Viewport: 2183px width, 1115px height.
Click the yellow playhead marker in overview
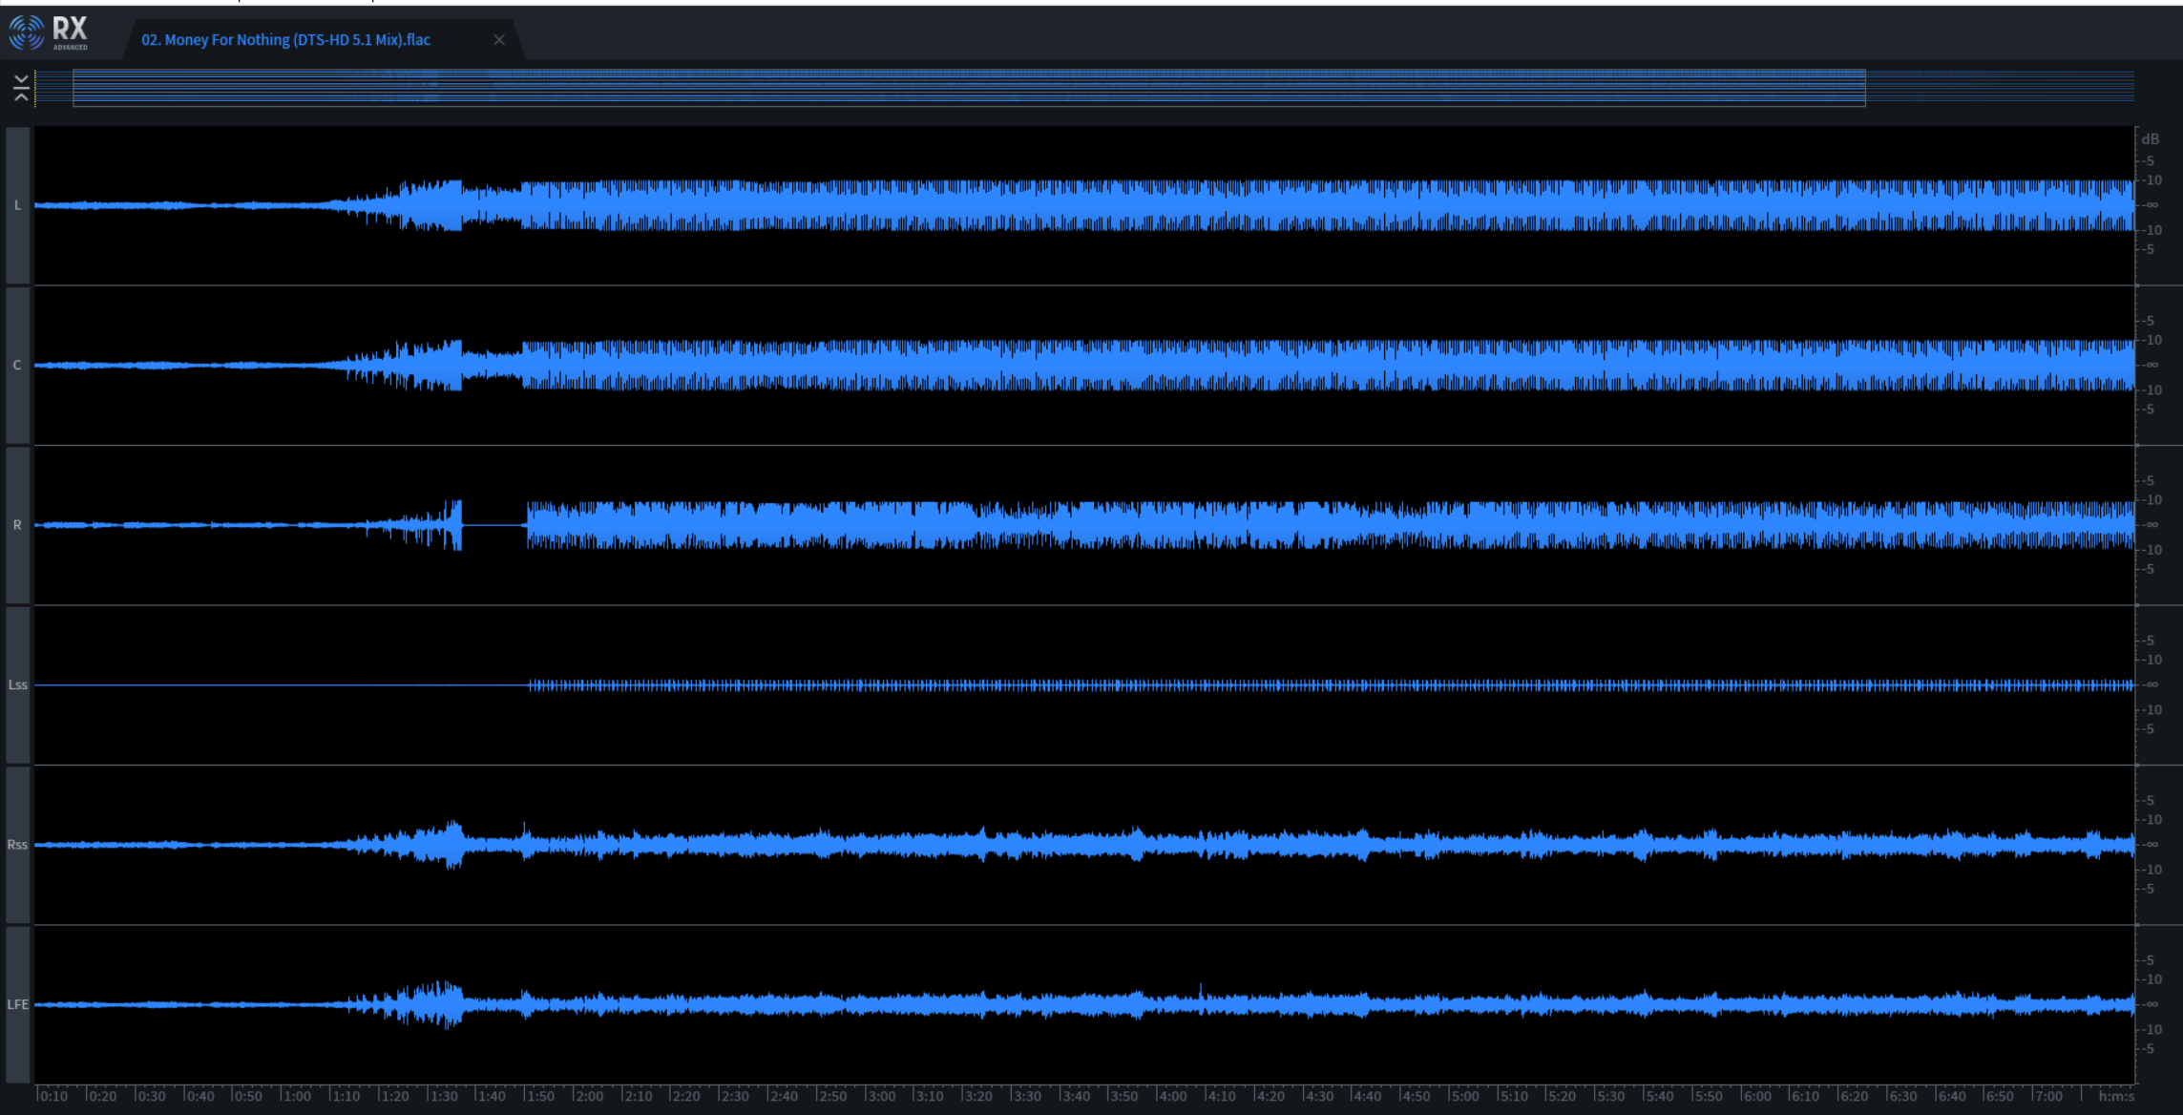(35, 88)
